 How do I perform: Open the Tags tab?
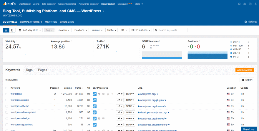click(29, 70)
